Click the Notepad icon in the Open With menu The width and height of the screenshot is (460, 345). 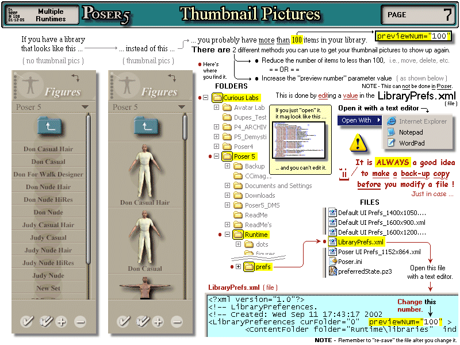coord(392,132)
